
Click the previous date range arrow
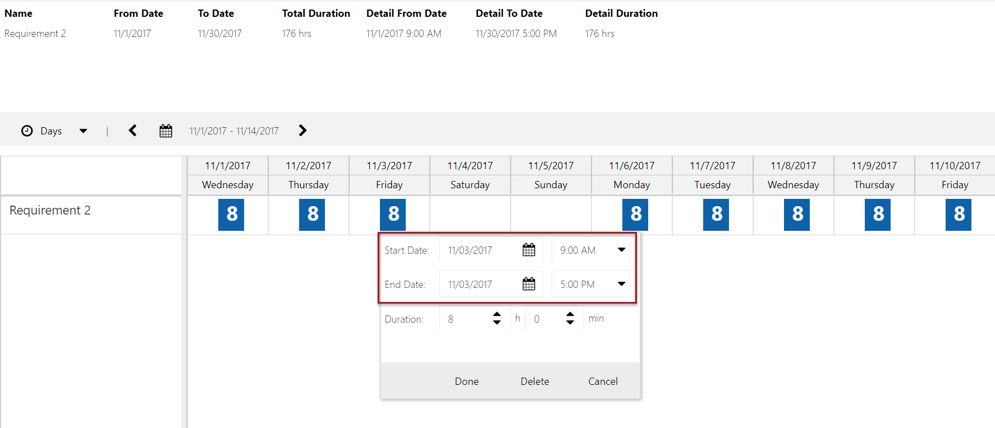133,131
